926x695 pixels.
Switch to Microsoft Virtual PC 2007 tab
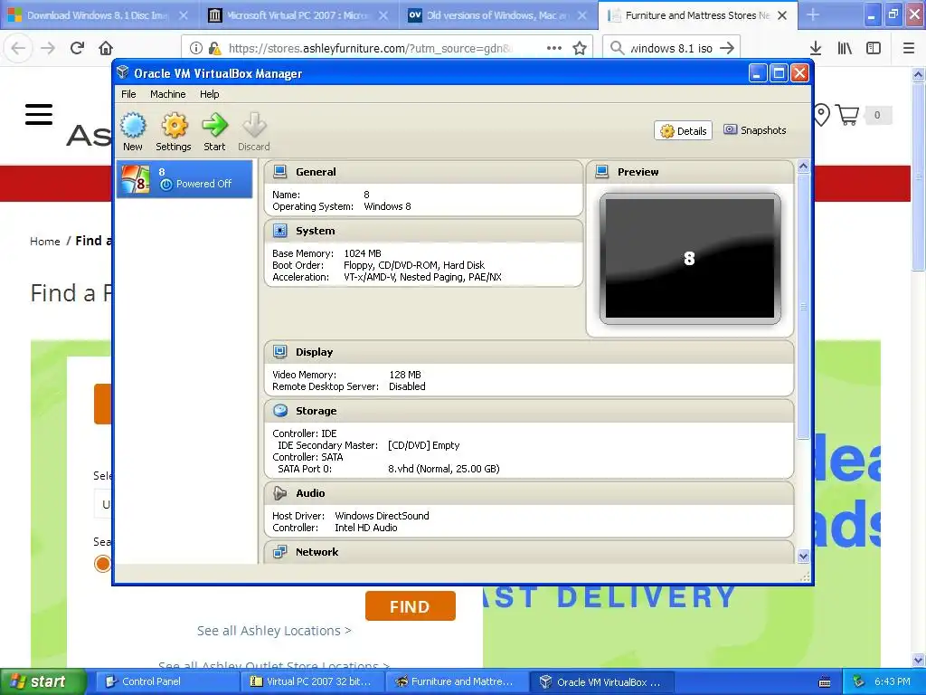click(298, 15)
